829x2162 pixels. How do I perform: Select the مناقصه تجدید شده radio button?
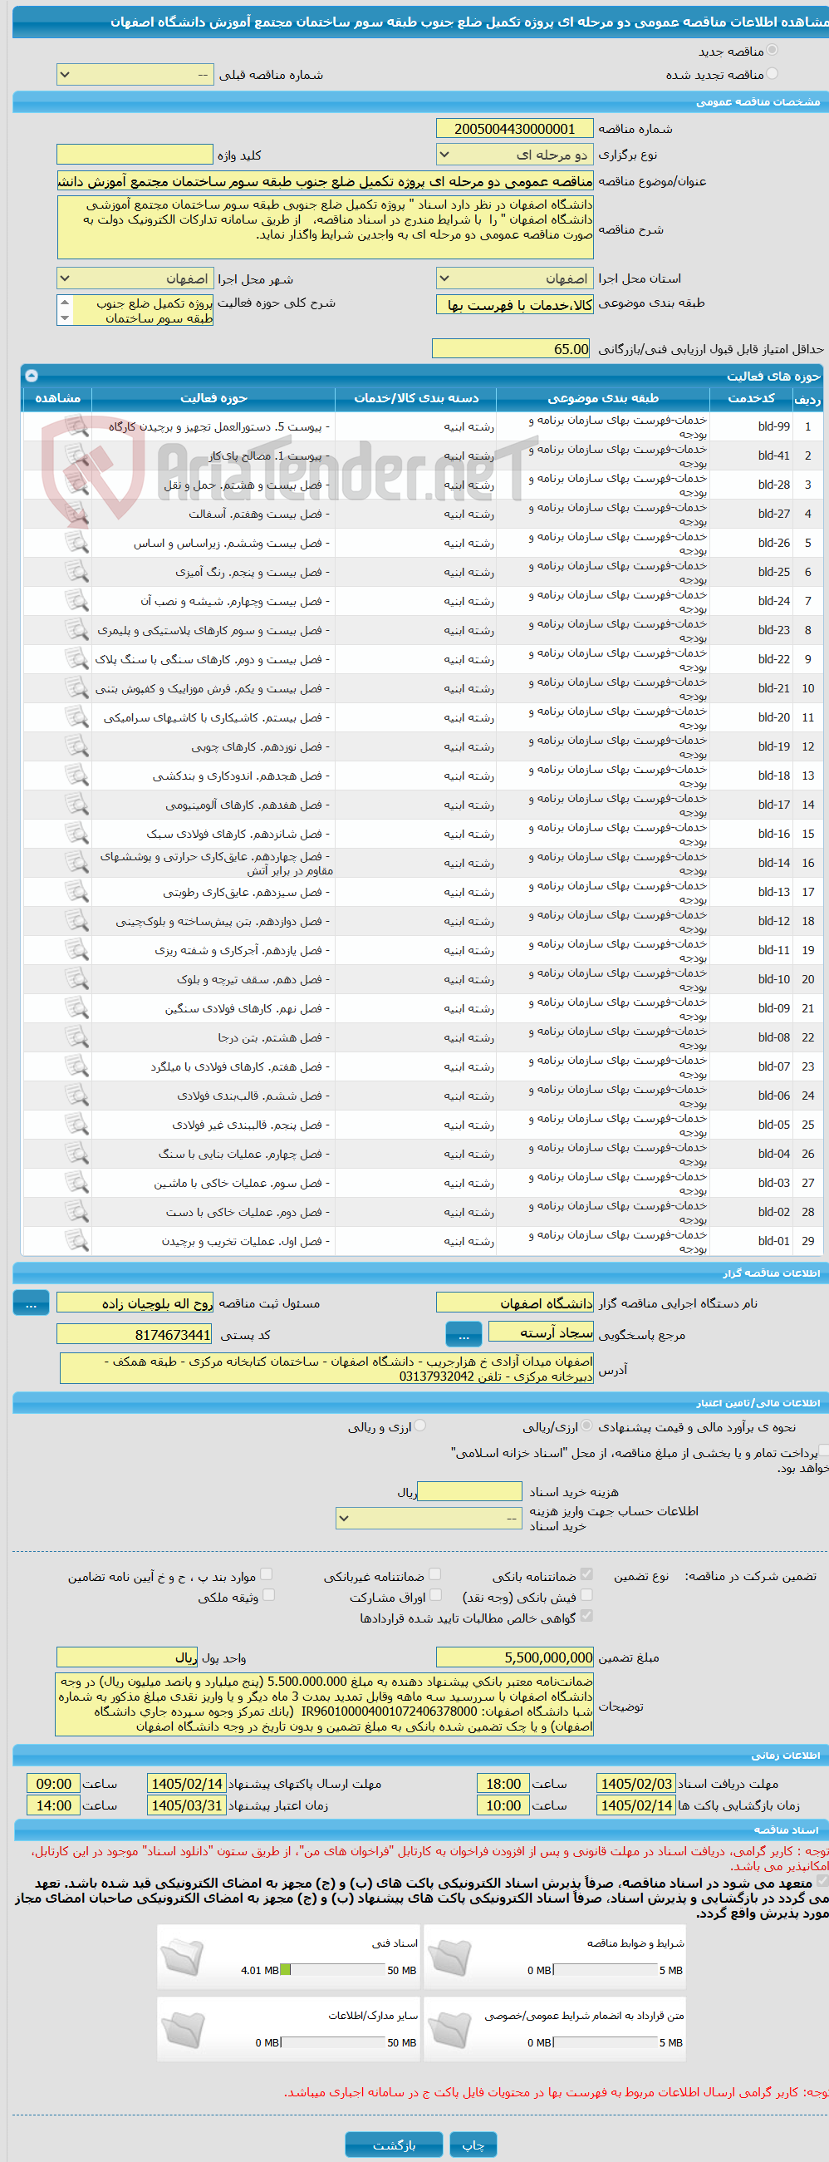pyautogui.click(x=772, y=74)
